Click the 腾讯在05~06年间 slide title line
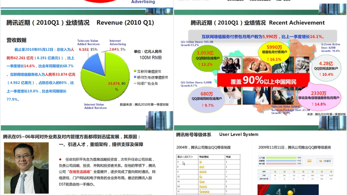Image resolution: width=347 pixels, height=195 pixels. tap(72, 137)
